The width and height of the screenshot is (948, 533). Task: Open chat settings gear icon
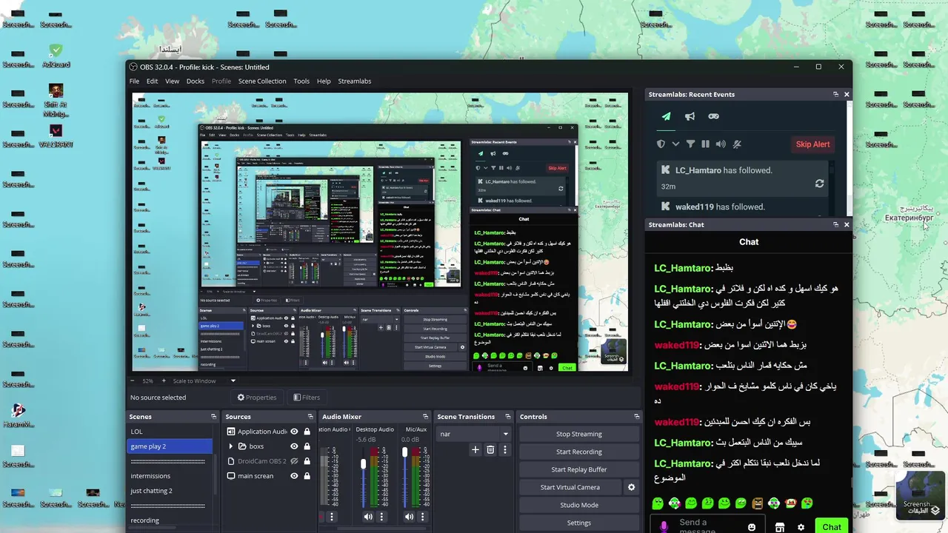click(x=801, y=527)
